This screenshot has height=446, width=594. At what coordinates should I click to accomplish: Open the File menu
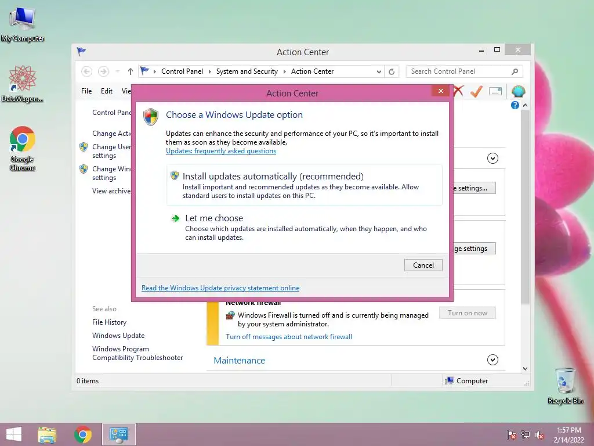click(x=86, y=91)
